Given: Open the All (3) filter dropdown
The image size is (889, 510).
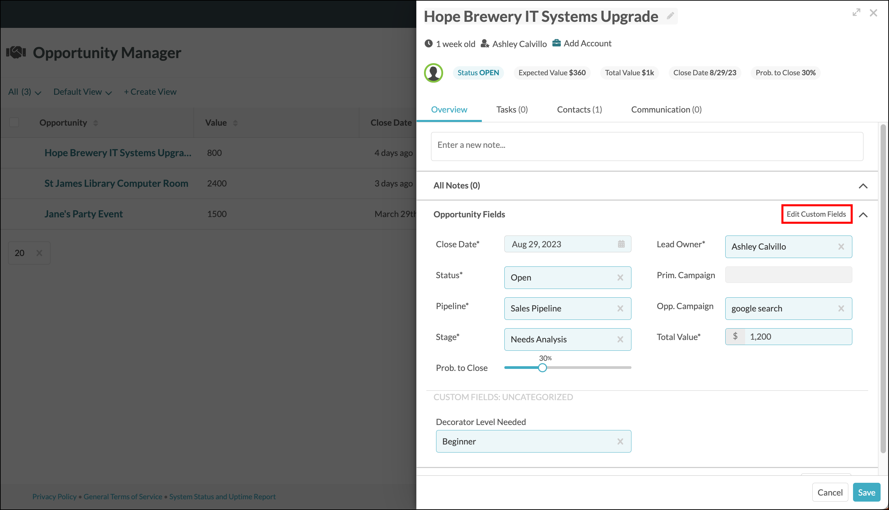Looking at the screenshot, I should (x=25, y=92).
